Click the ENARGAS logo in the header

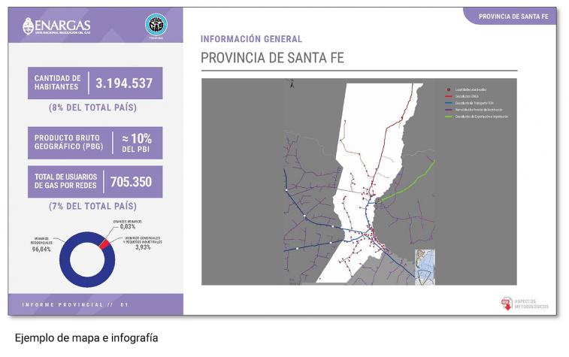pyautogui.click(x=56, y=26)
